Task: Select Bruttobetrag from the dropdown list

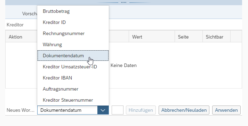Action: coord(73,11)
